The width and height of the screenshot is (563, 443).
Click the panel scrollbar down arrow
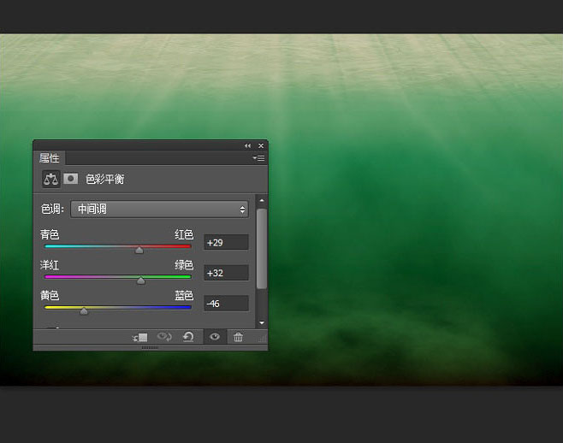[x=262, y=322]
